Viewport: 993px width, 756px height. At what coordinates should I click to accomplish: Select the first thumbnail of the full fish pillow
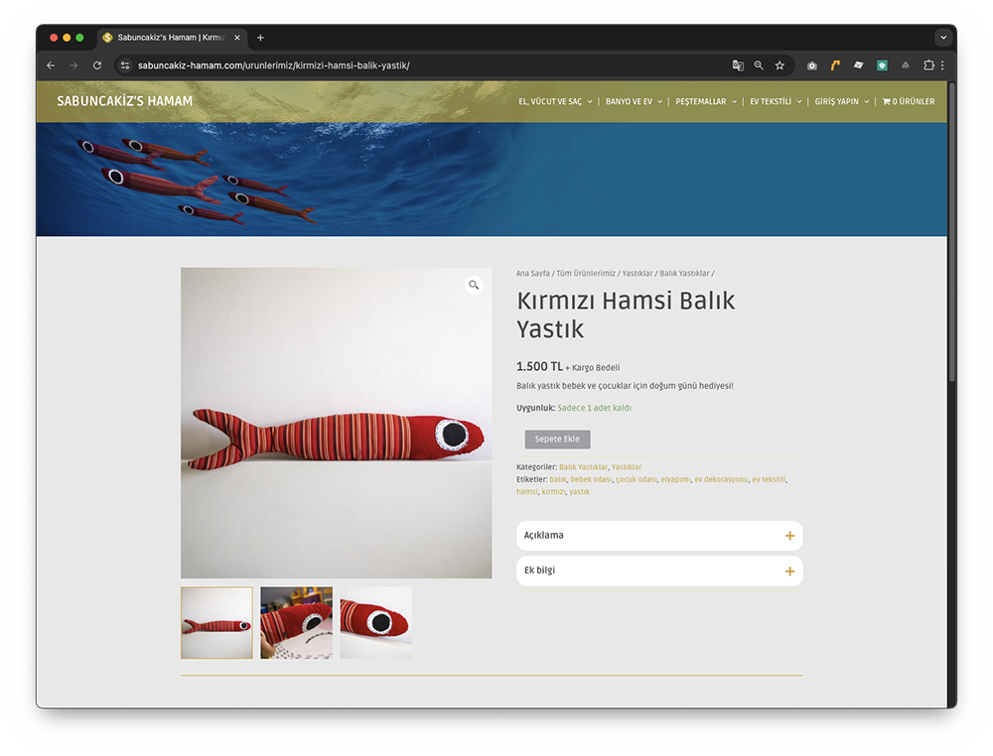click(x=216, y=622)
